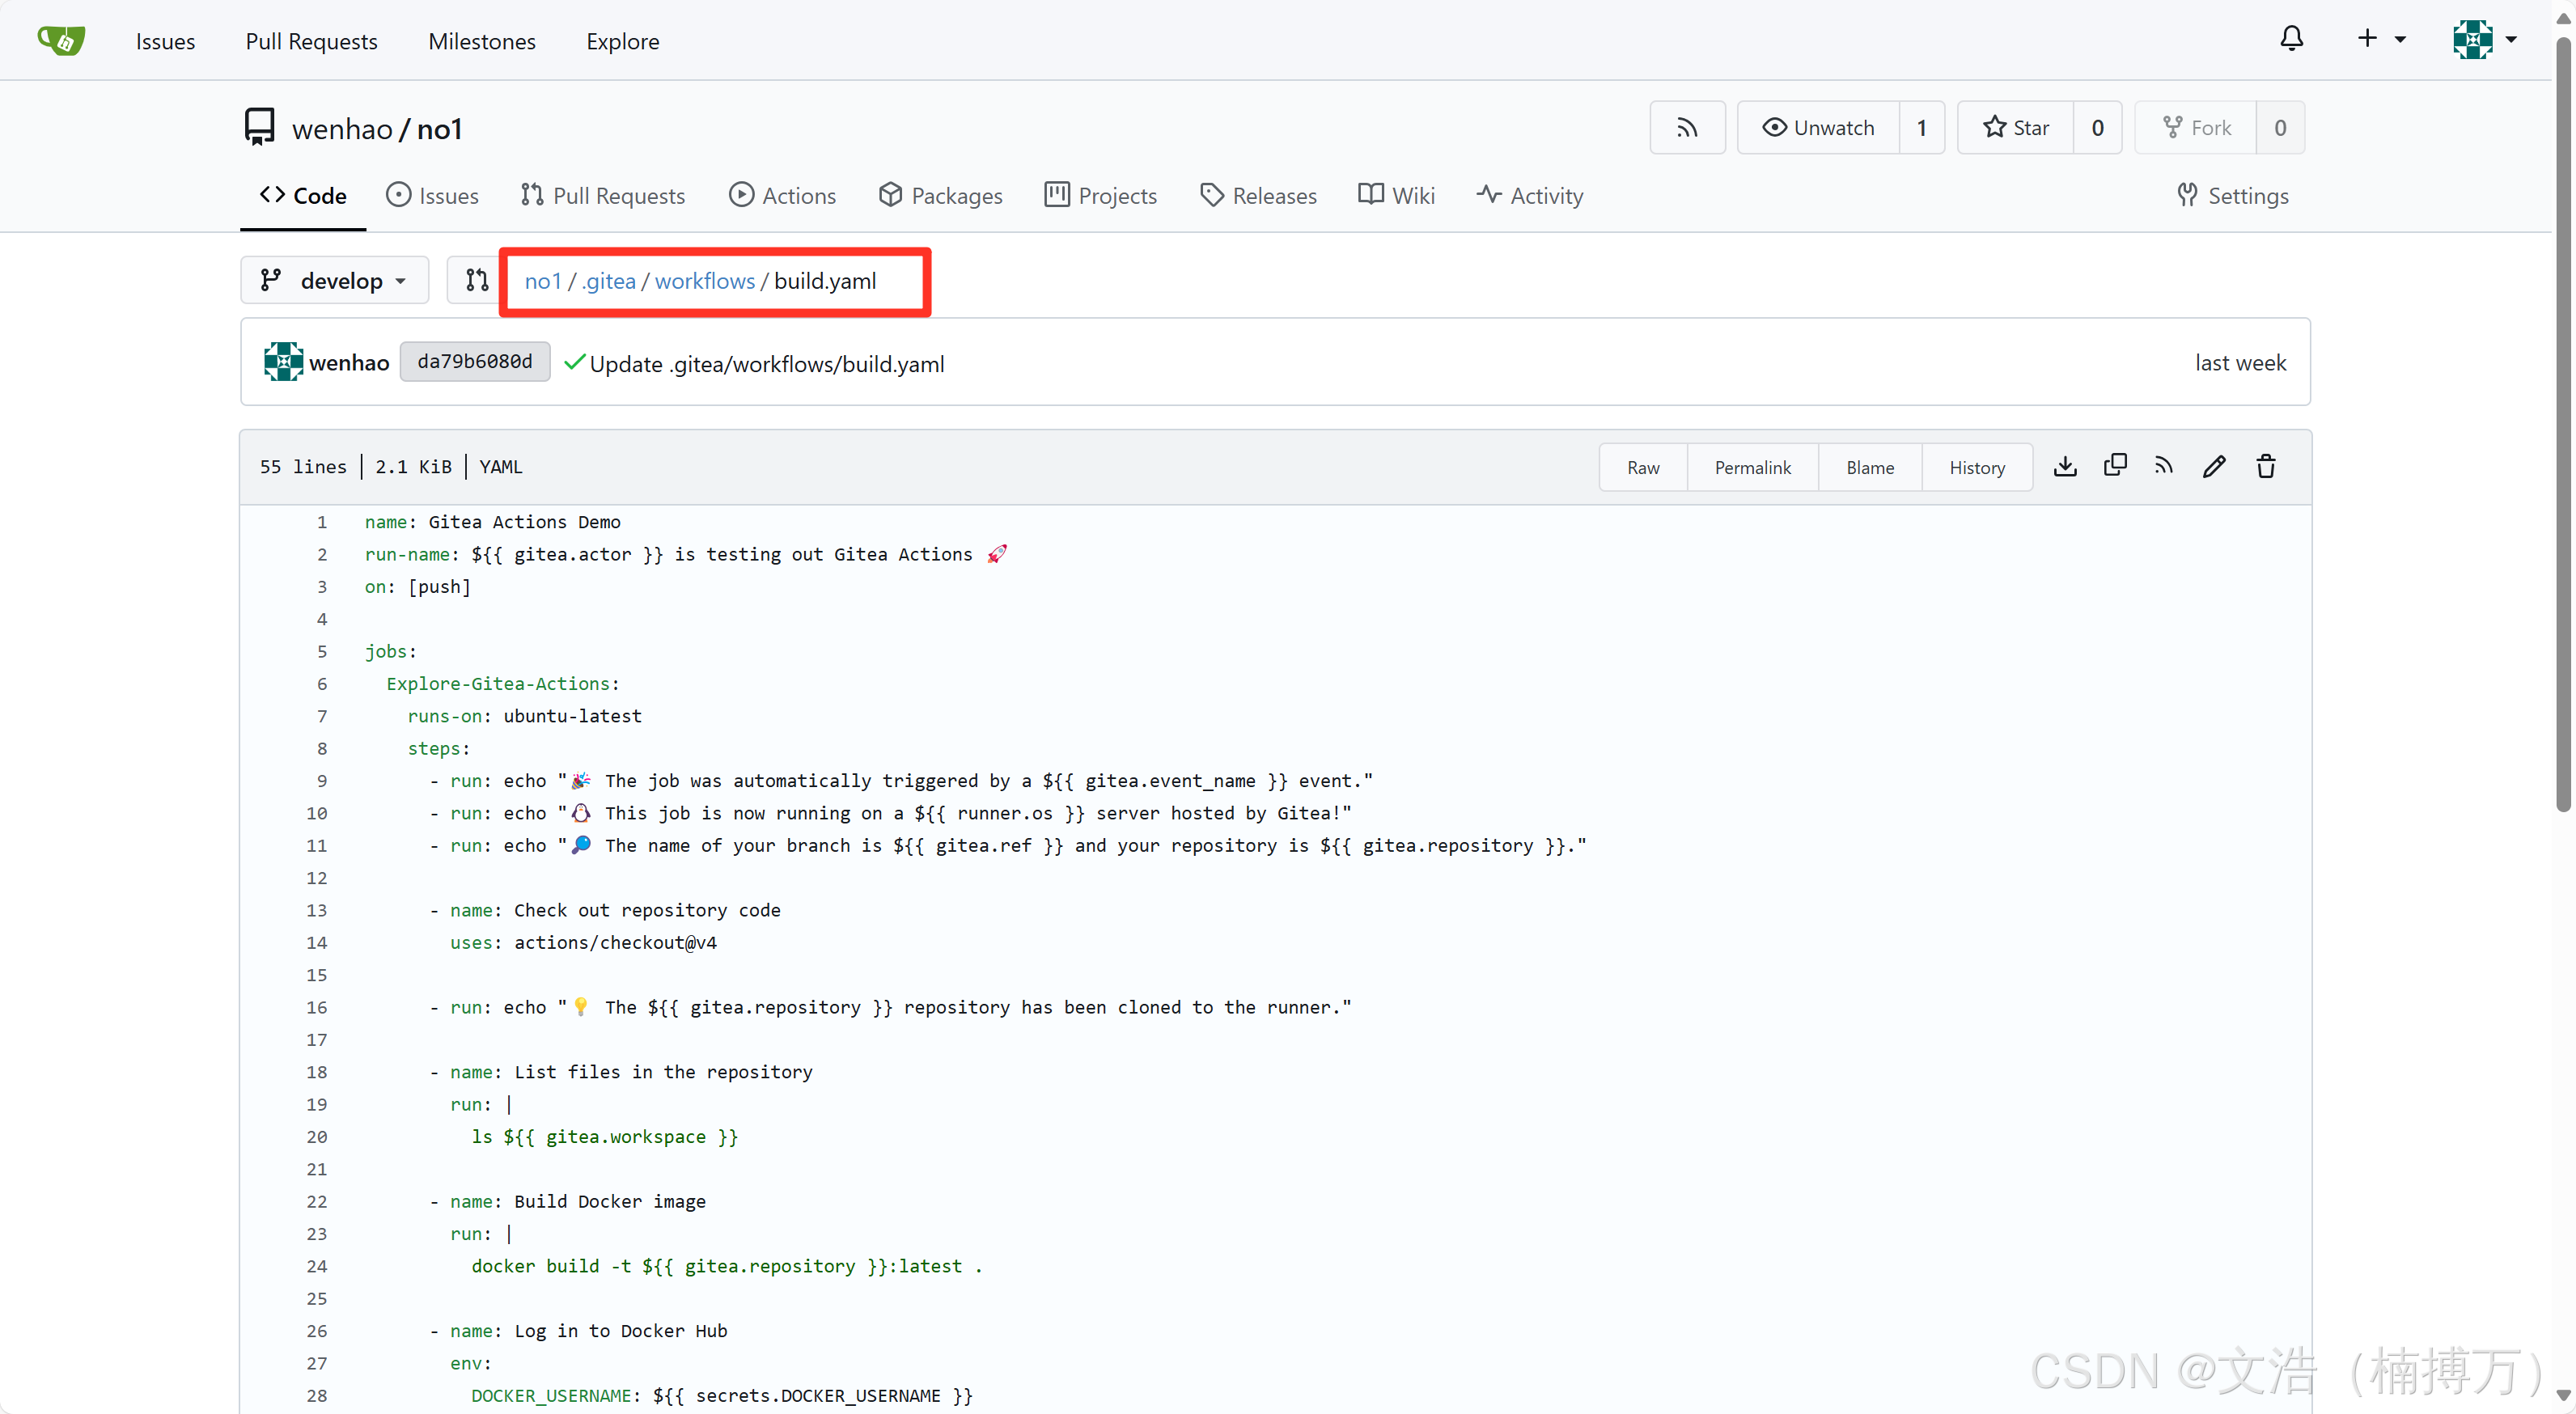
Task: Click commit hash da79b6080d
Action: [475, 362]
